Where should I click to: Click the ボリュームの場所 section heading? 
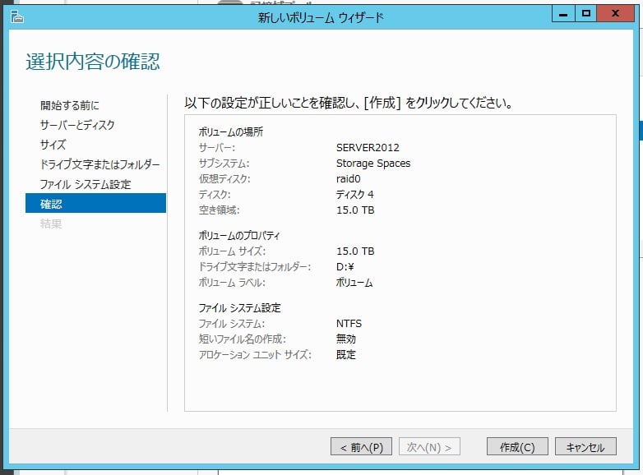tap(231, 132)
